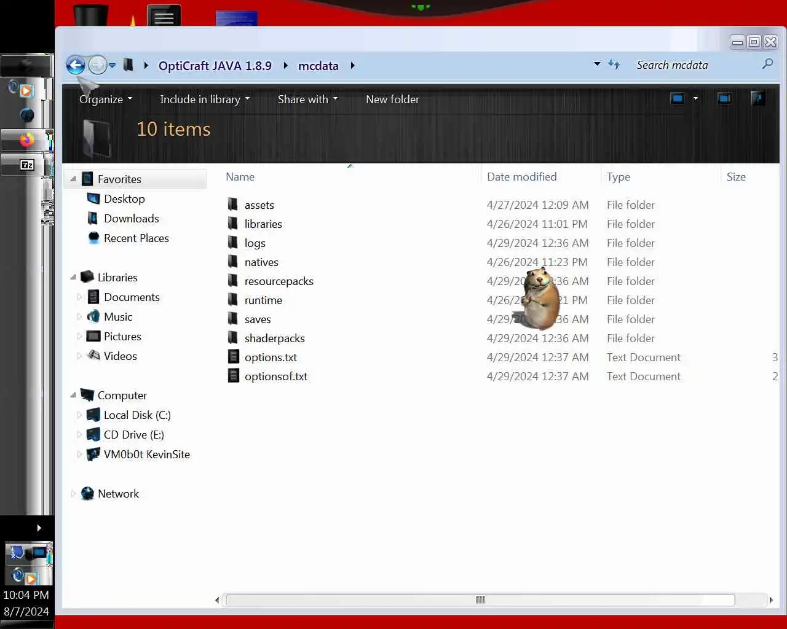The image size is (787, 629).
Task: Open Desktop under Favorites
Action: coord(124,198)
